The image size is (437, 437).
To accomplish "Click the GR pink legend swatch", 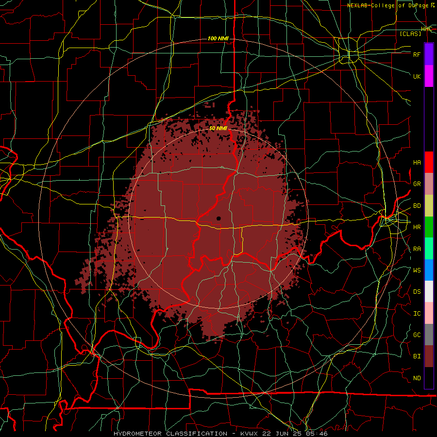I will [x=429, y=184].
